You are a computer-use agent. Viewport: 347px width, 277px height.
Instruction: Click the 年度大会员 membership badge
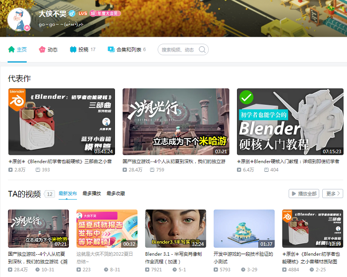pos(105,13)
